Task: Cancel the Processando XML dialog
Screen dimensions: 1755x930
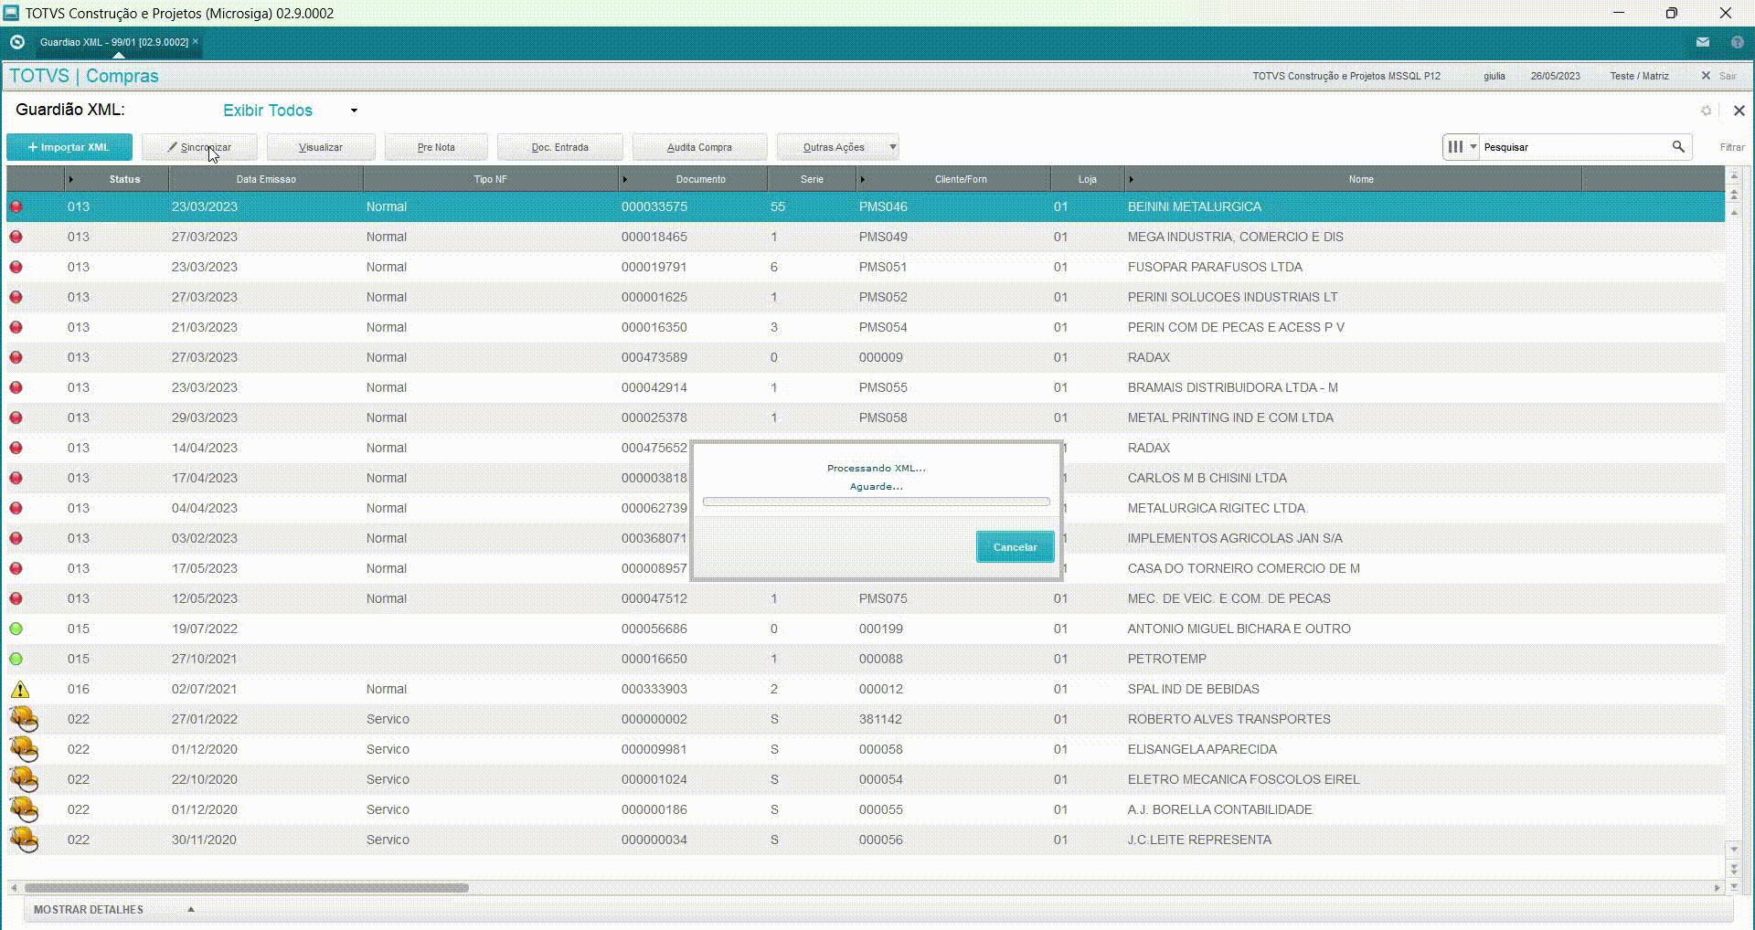Action: coord(1015,547)
